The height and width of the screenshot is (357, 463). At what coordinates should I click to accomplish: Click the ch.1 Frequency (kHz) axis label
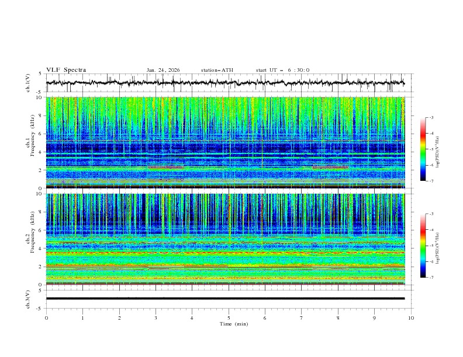pos(32,142)
